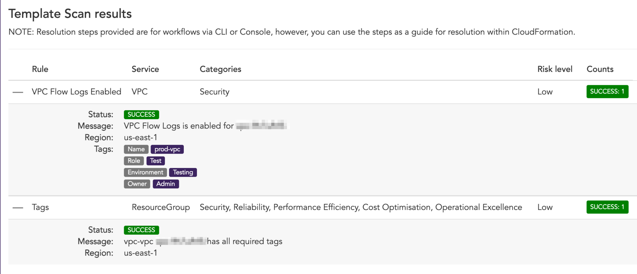637x274 pixels.
Task: Click the Role tag label
Action: point(134,160)
